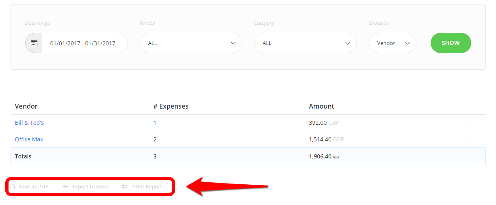The height and width of the screenshot is (205, 496).
Task: Open the calendar icon for date range
Action: point(34,43)
